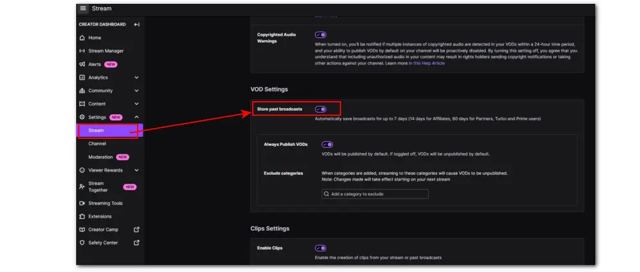Open Streaming Tools camera icon

click(x=82, y=204)
